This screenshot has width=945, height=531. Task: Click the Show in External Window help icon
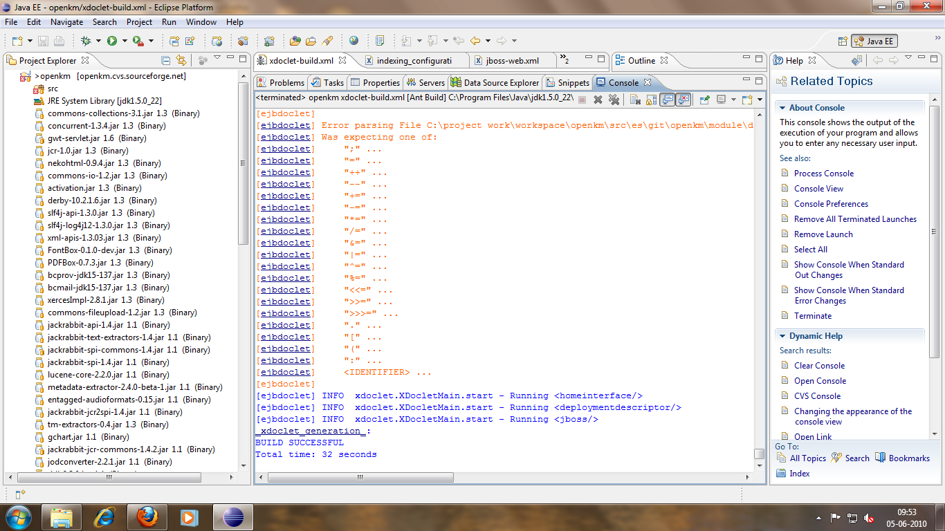coord(856,60)
